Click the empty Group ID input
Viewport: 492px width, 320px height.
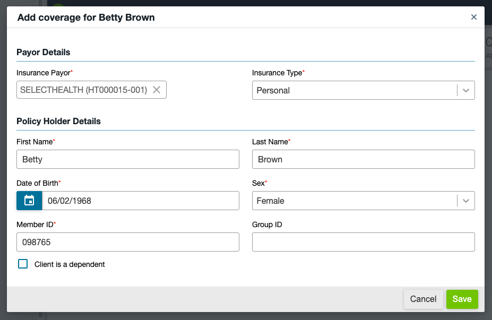[363, 242]
